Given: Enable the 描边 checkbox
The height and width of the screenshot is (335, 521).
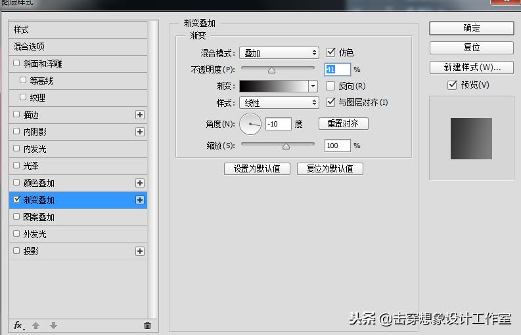Looking at the screenshot, I should 16,114.
